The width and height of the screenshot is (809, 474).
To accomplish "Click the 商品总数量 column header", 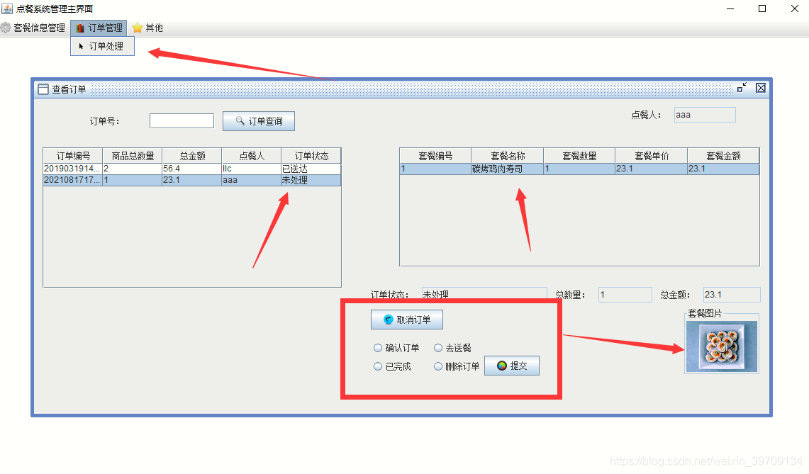I will 133,156.
